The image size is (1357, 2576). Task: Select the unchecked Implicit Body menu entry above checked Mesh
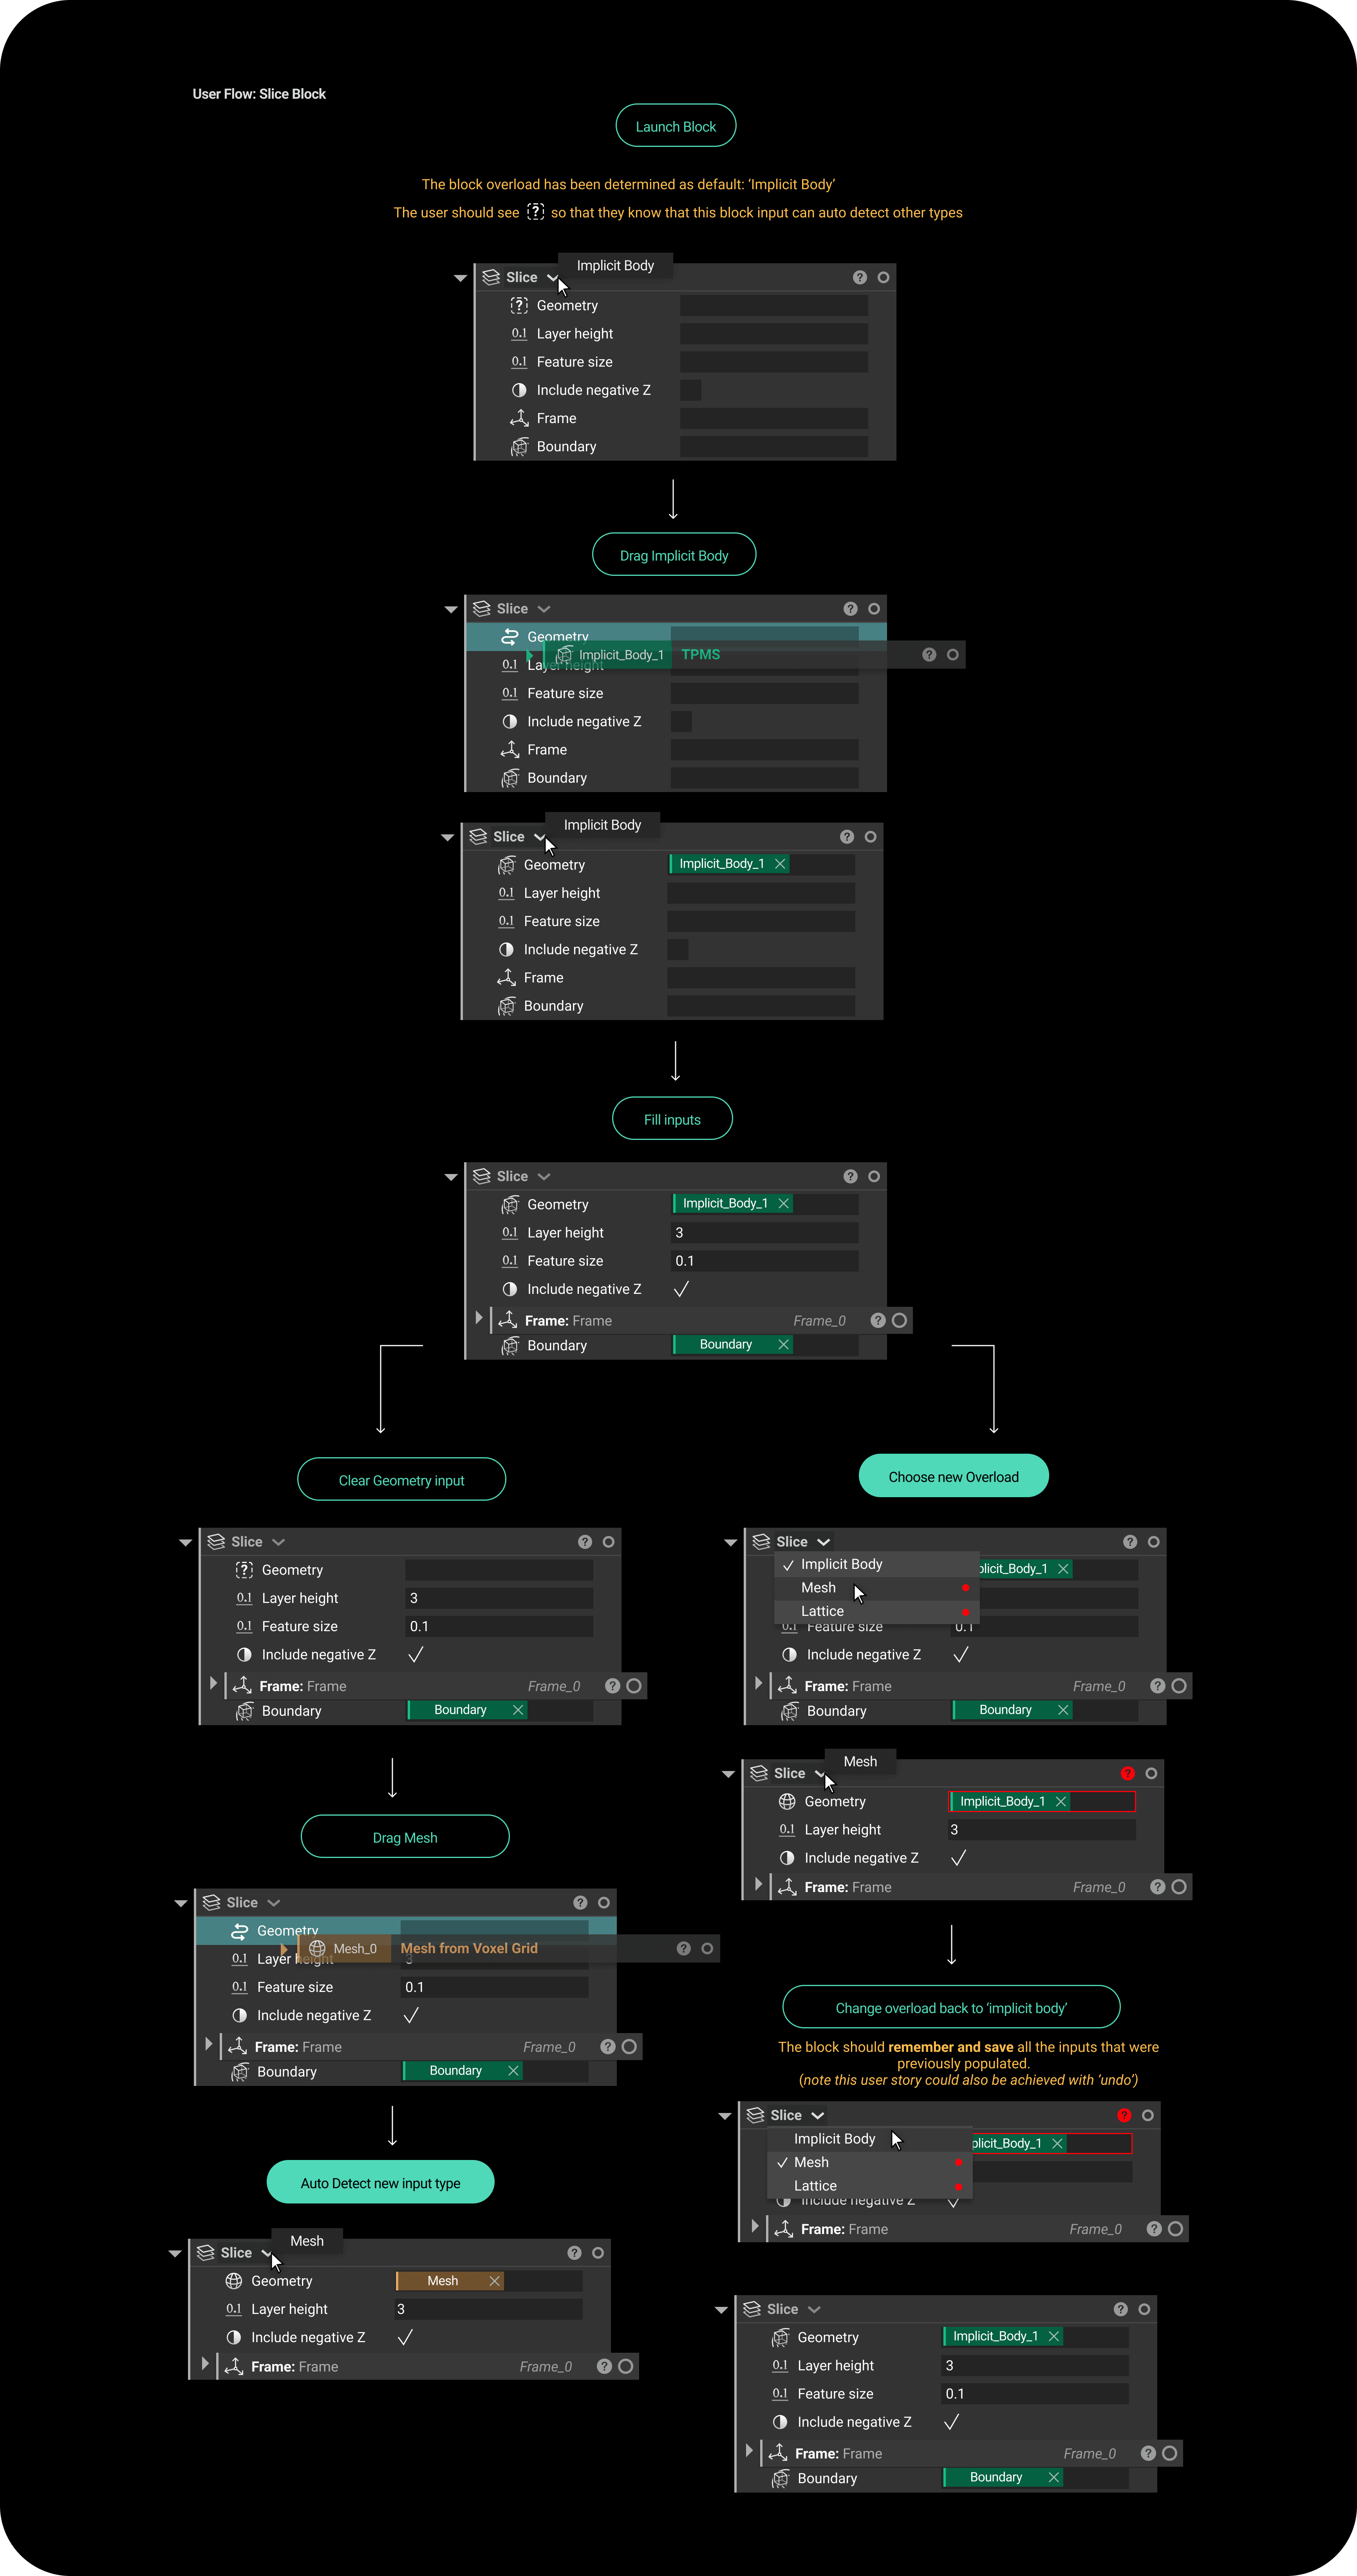(x=870, y=2138)
